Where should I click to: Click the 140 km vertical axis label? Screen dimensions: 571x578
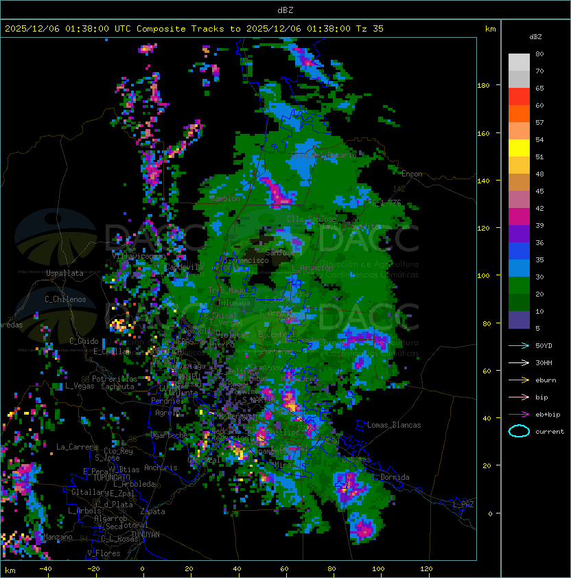483,181
